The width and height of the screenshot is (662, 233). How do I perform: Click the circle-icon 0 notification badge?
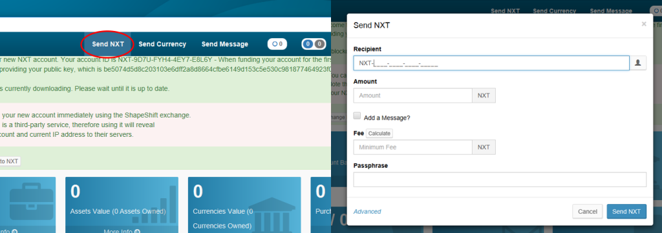click(277, 44)
